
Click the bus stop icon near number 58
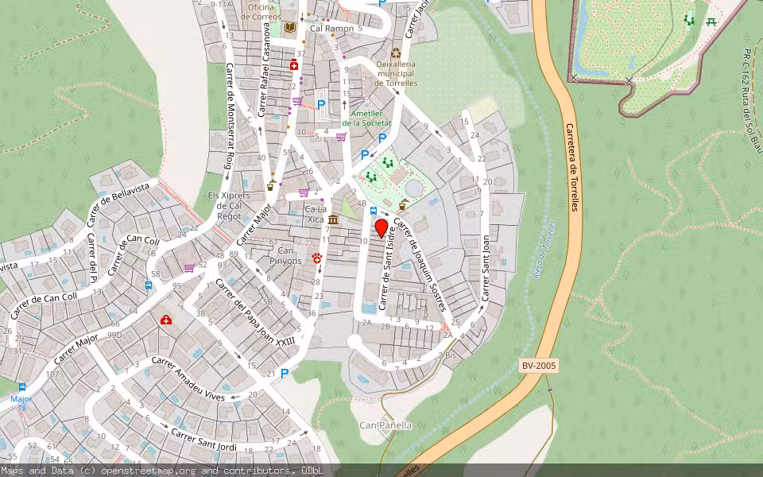[x=149, y=285]
